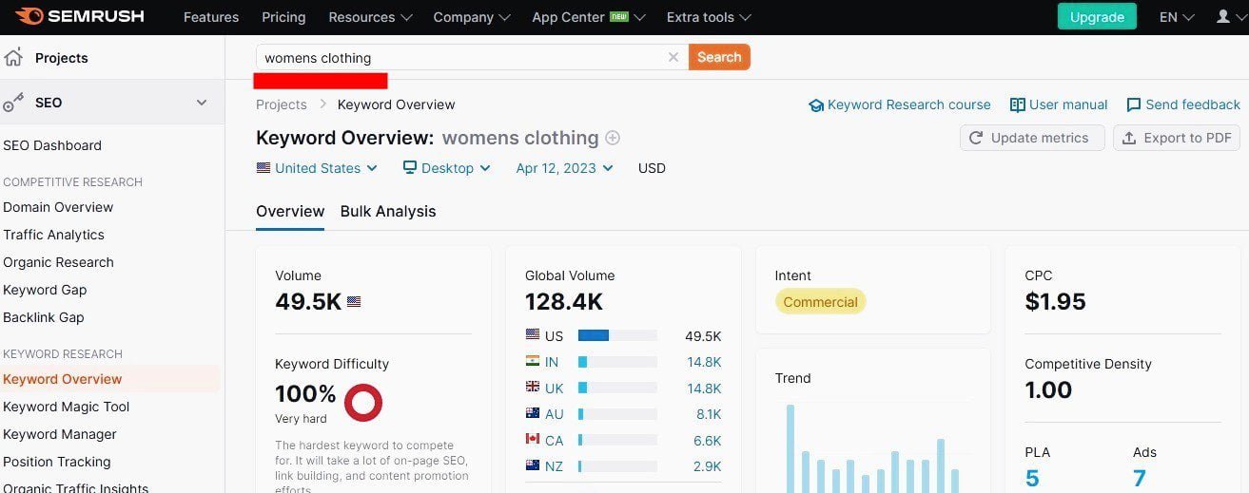The width and height of the screenshot is (1249, 493).
Task: Open Keyword Gap in the sidebar
Action: pos(45,290)
